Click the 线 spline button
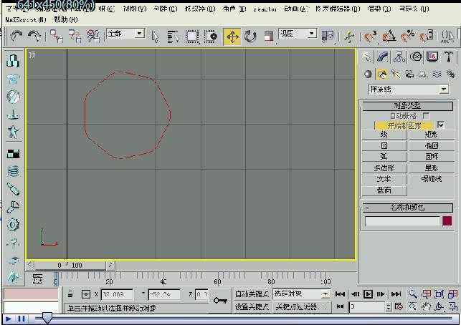 click(x=384, y=135)
